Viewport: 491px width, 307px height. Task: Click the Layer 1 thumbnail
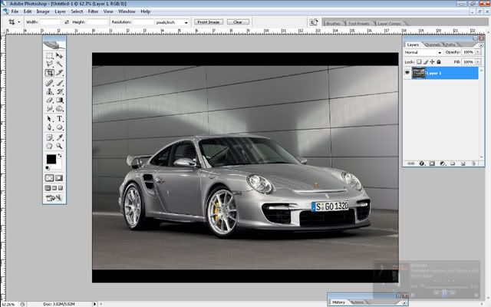pos(418,73)
